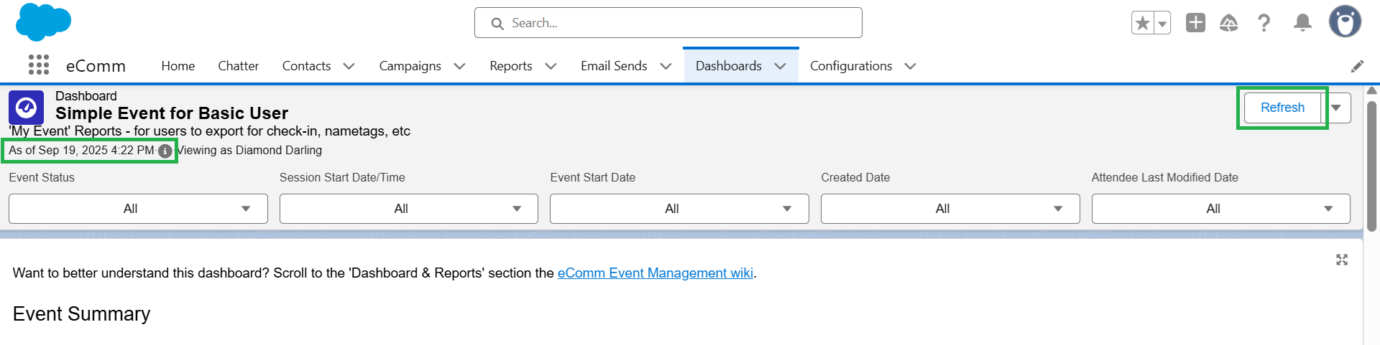Open the Contacts tab
The height and width of the screenshot is (345, 1380).
click(306, 66)
